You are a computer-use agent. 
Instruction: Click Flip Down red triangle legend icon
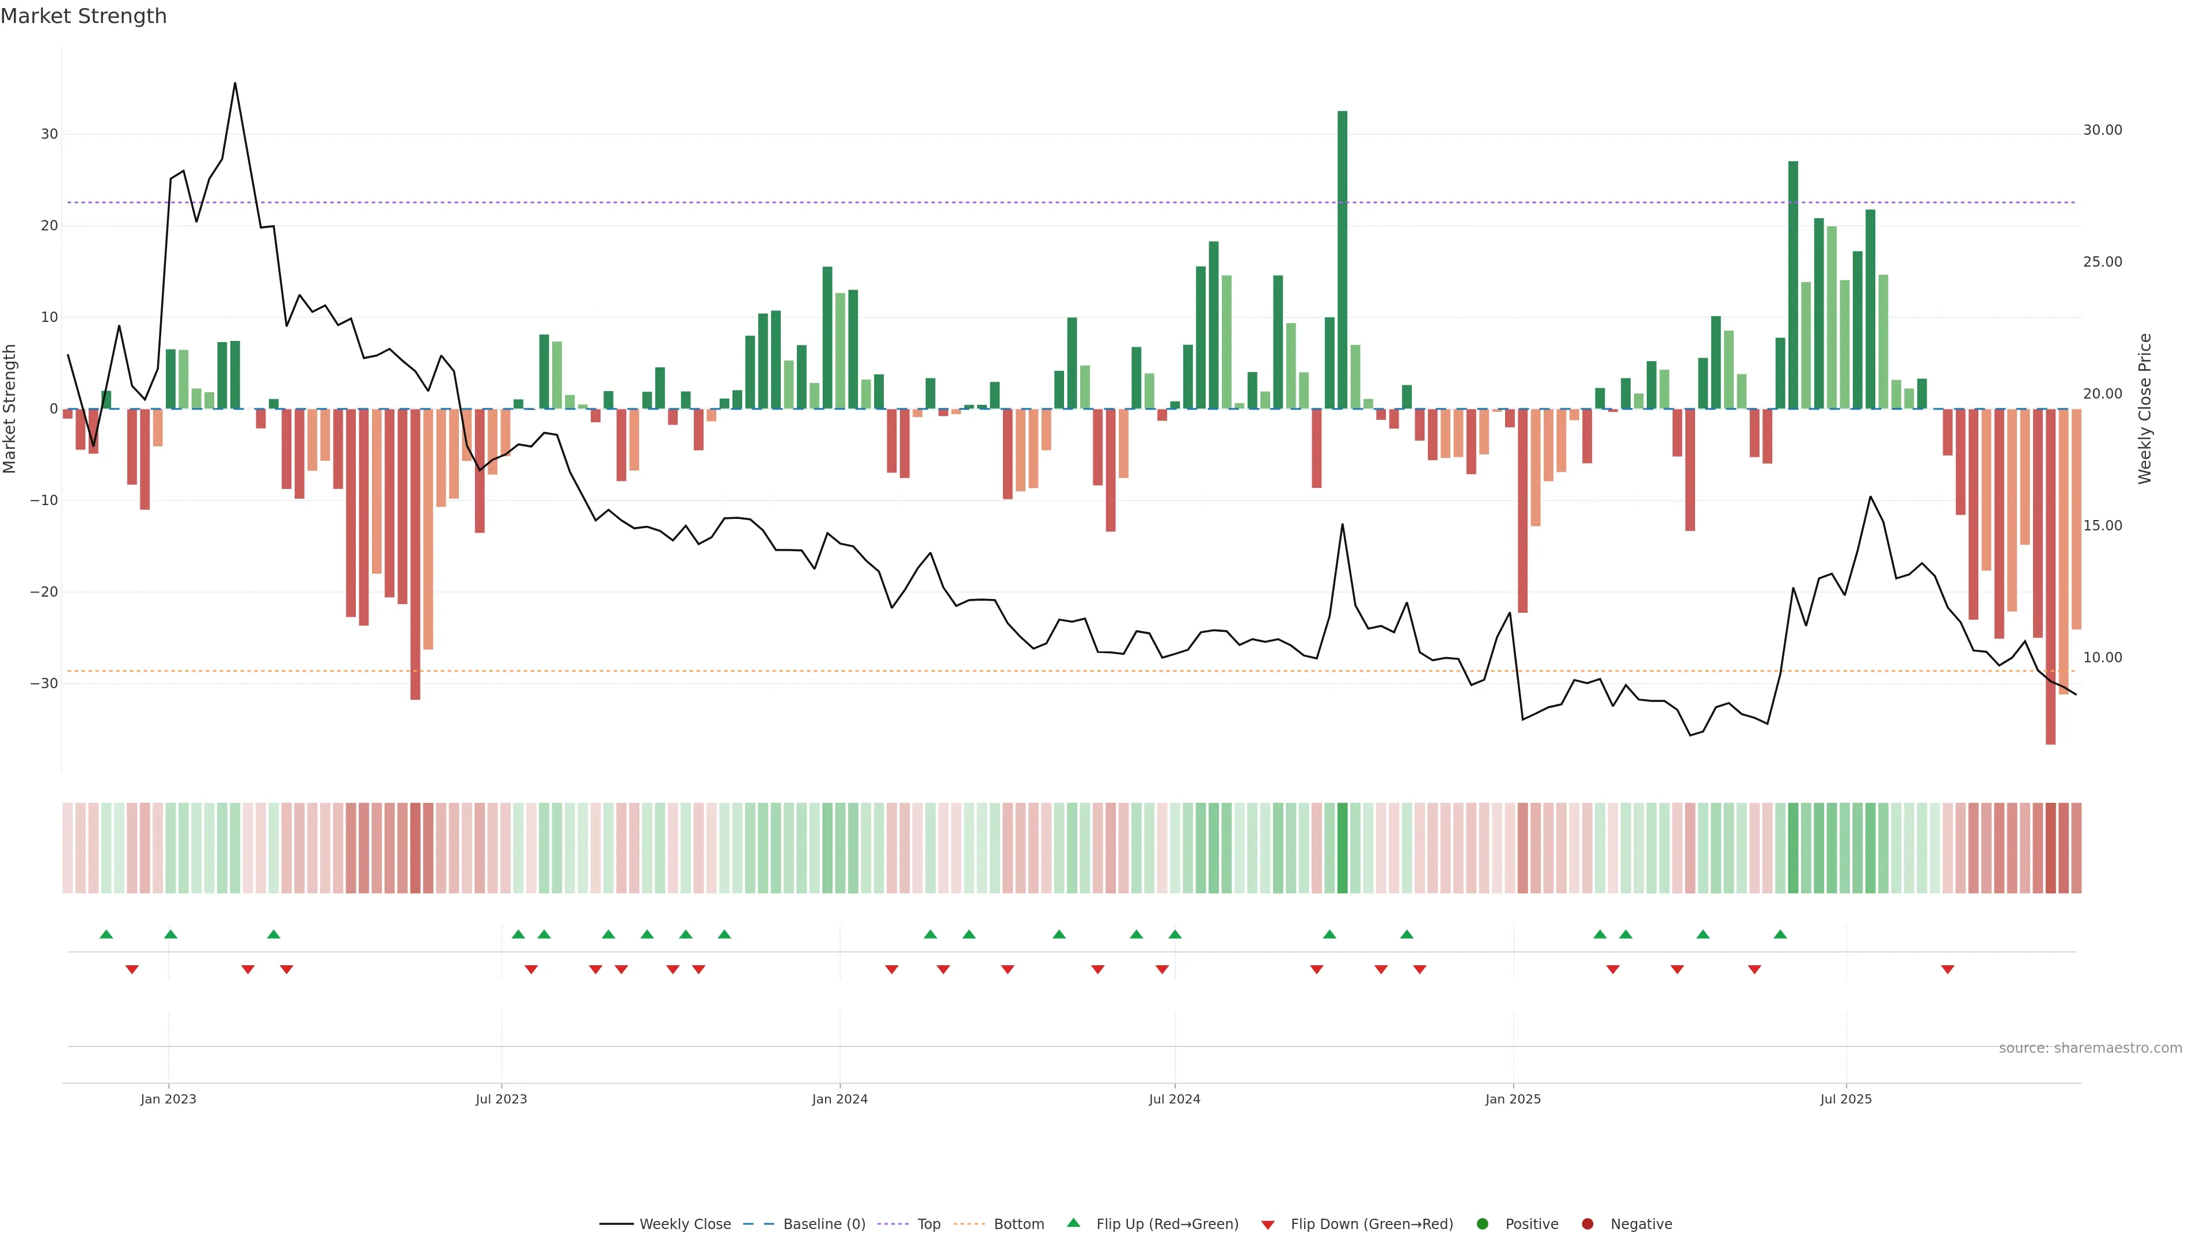tap(1268, 1225)
